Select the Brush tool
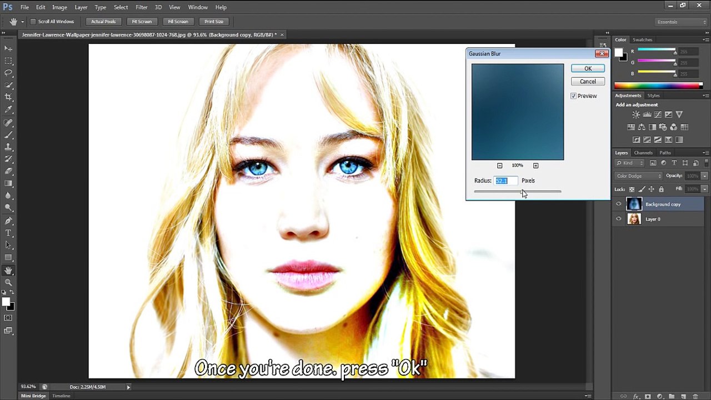The image size is (711, 400). 8,135
